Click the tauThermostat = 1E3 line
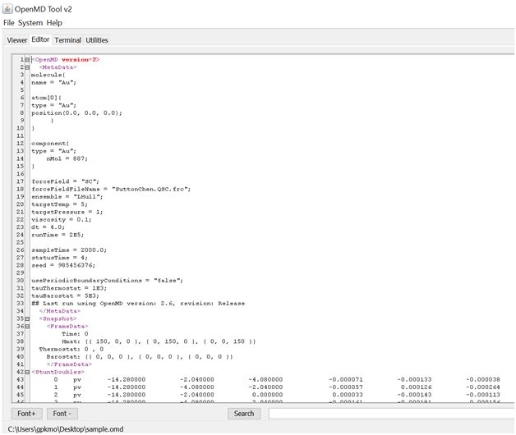The height and width of the screenshot is (435, 516). [x=69, y=288]
